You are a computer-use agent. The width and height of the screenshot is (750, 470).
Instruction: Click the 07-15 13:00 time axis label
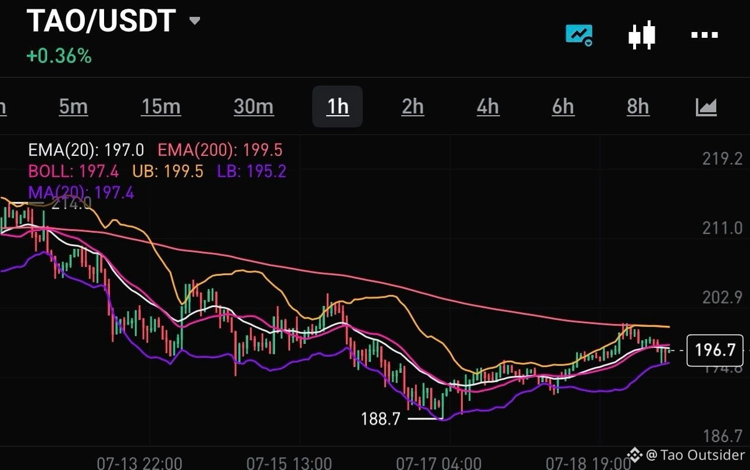290,463
